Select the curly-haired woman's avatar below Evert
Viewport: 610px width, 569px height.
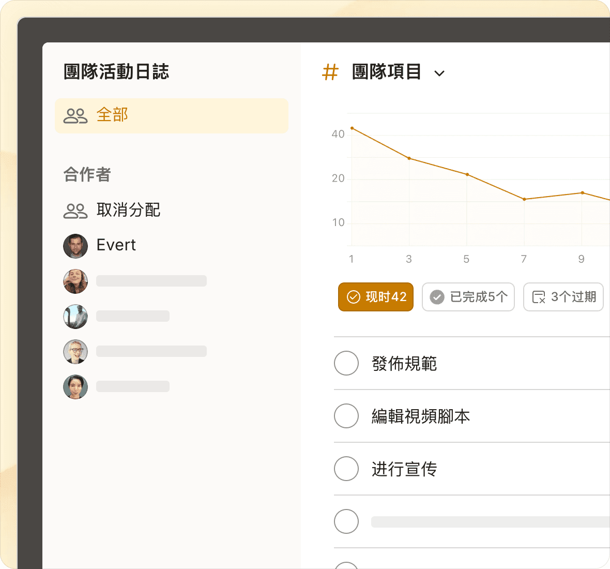click(75, 281)
